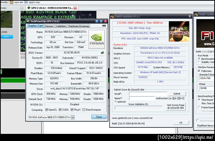Click the NVIDIA logo in GPU-Z

coord(96,40)
